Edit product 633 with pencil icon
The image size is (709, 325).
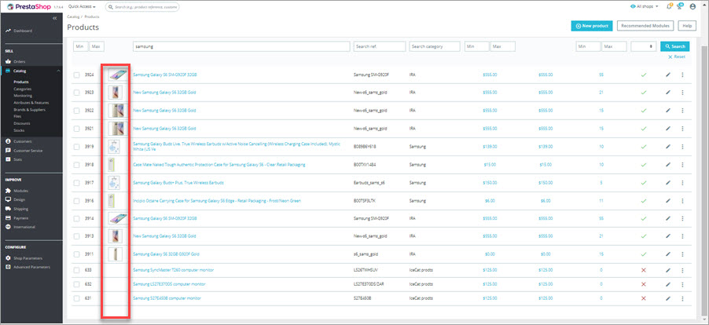tap(668, 270)
